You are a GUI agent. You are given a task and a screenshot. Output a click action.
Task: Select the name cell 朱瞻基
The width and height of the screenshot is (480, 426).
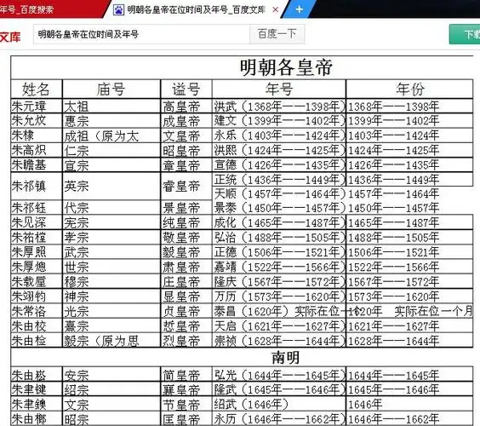37,165
